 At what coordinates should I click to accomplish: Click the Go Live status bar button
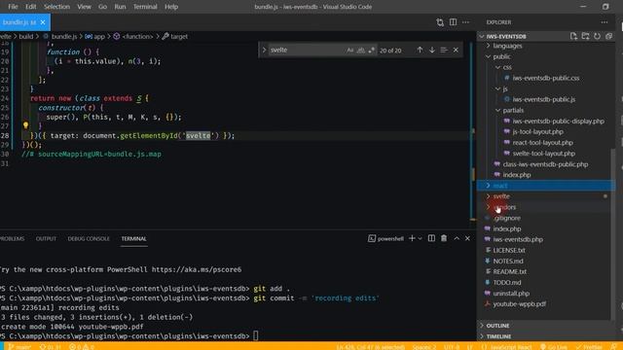(x=554, y=347)
